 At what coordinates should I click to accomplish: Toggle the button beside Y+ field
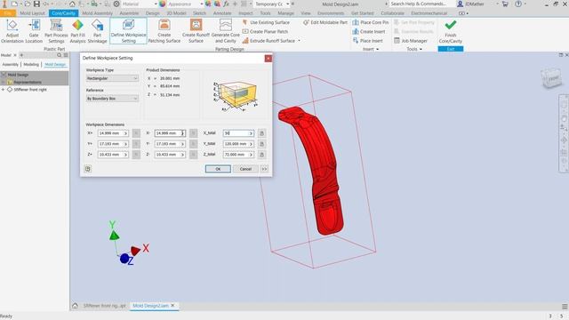136,144
